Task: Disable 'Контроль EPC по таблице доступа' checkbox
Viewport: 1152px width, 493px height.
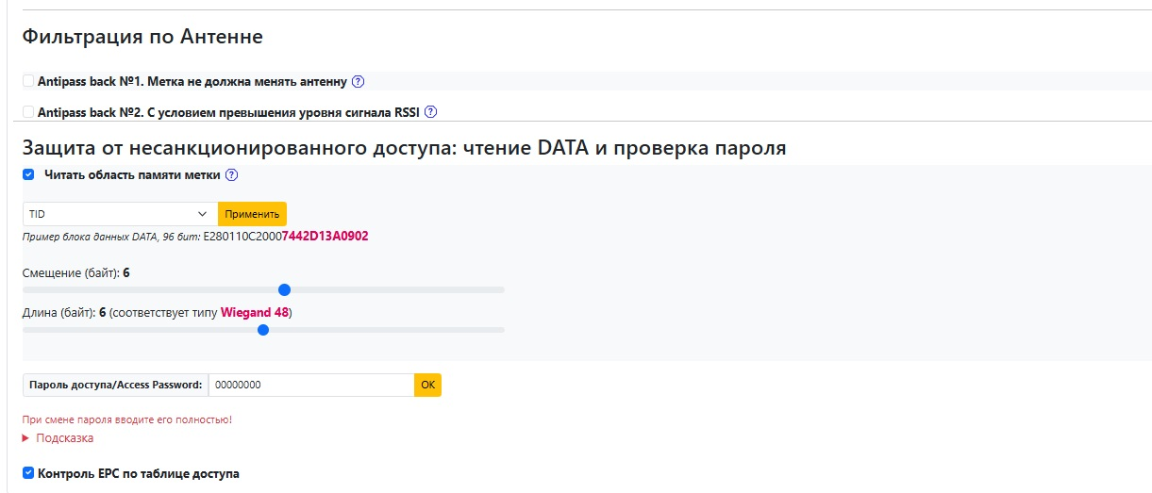Action: (28, 473)
